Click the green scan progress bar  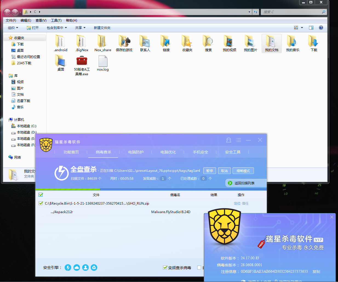68,189
